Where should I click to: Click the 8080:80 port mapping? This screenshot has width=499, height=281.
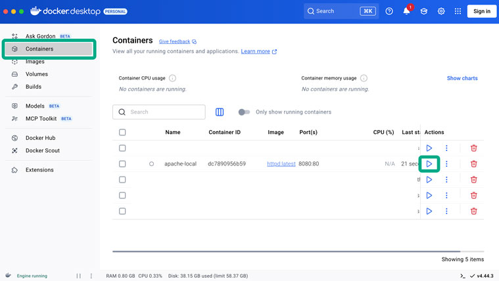(x=309, y=163)
